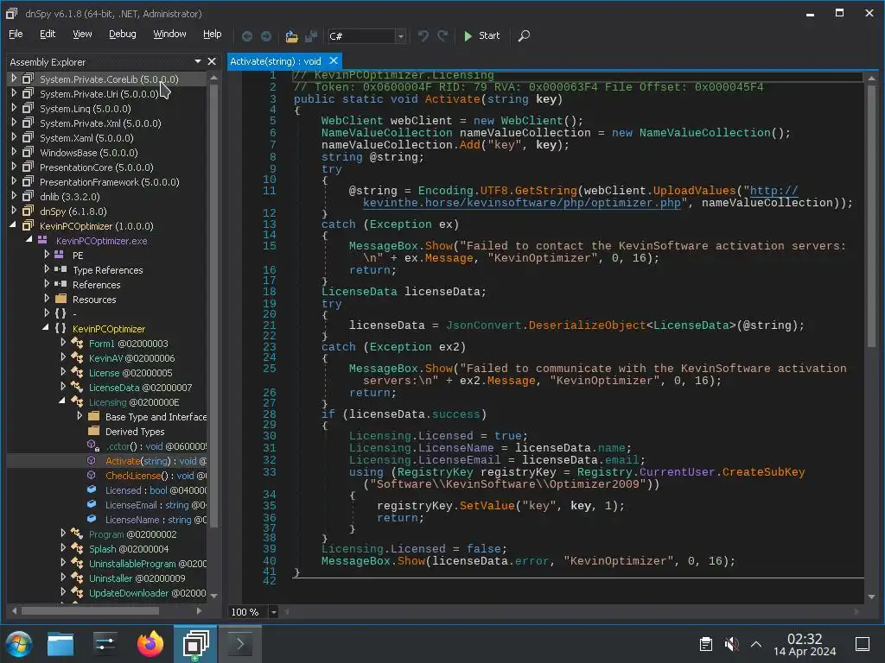Click the Redo toolbar icon
Screen dimensions: 885x663
coord(443,36)
